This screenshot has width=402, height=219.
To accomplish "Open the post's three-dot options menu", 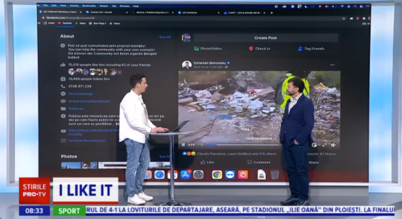I will pyautogui.click(x=332, y=65).
